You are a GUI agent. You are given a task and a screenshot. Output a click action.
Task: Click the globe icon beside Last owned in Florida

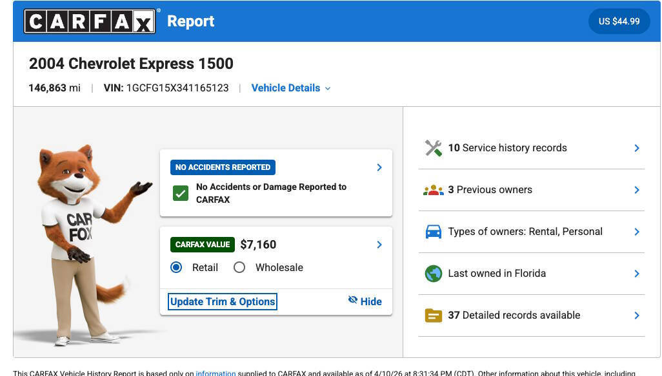[433, 274]
